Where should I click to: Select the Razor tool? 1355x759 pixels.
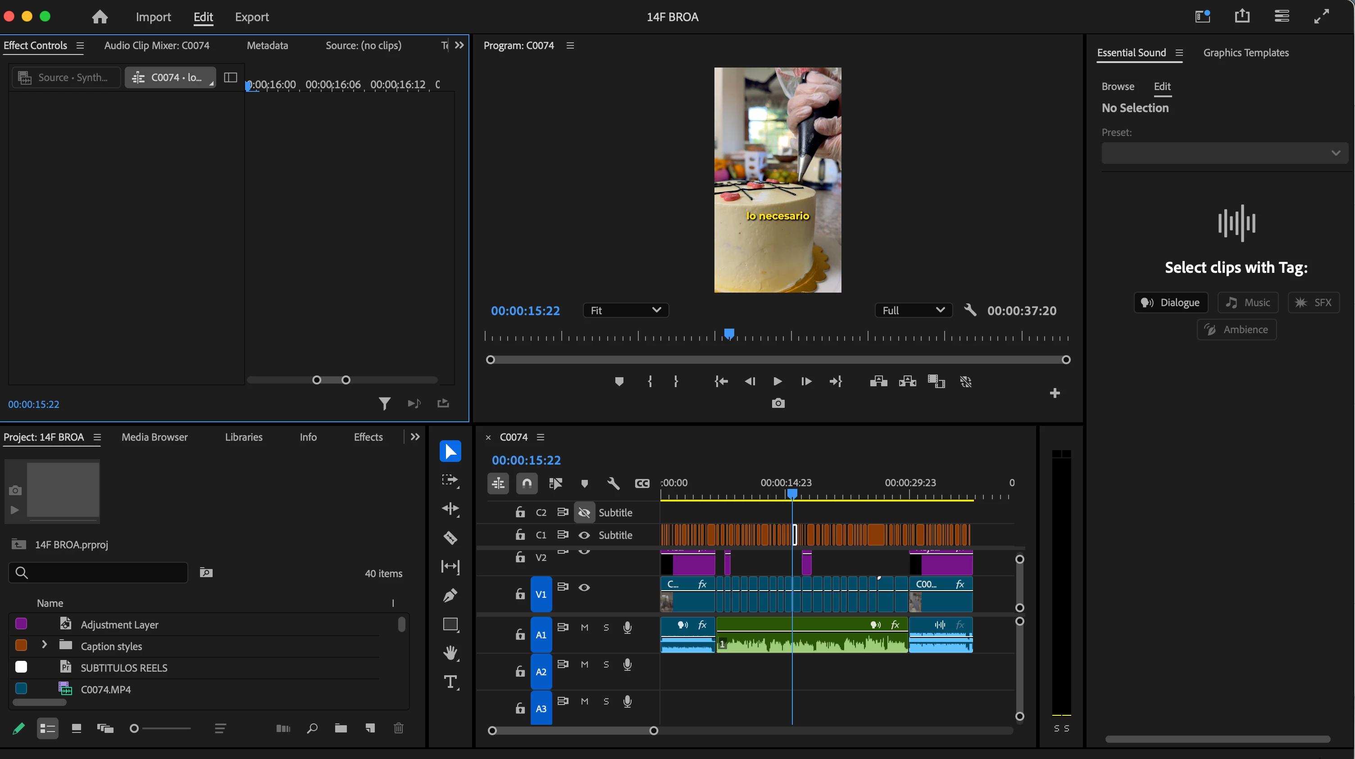pyautogui.click(x=450, y=537)
